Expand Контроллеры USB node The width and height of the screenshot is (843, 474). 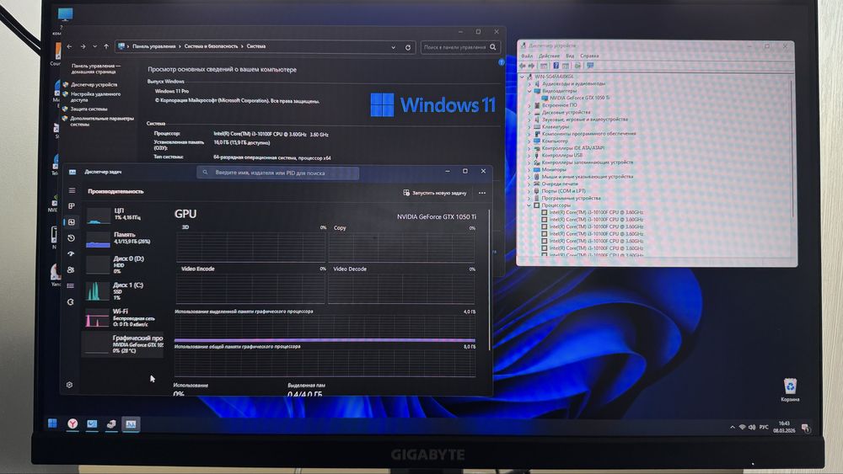529,155
